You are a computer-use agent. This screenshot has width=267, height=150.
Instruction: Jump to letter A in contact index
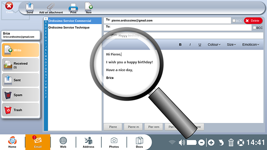[x=46, y=19]
